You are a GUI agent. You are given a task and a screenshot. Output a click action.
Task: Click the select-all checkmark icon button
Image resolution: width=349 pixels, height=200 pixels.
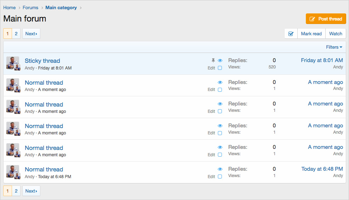click(x=291, y=34)
